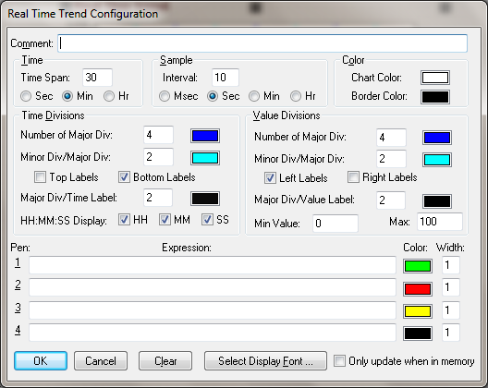This screenshot has width=488, height=388.
Task: Open the Chart Color swatch
Action: point(435,78)
